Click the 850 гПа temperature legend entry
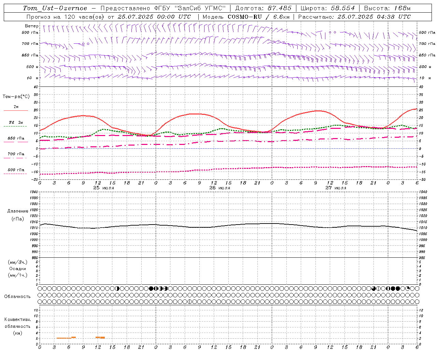This screenshot has width=437, height=350. (16, 138)
